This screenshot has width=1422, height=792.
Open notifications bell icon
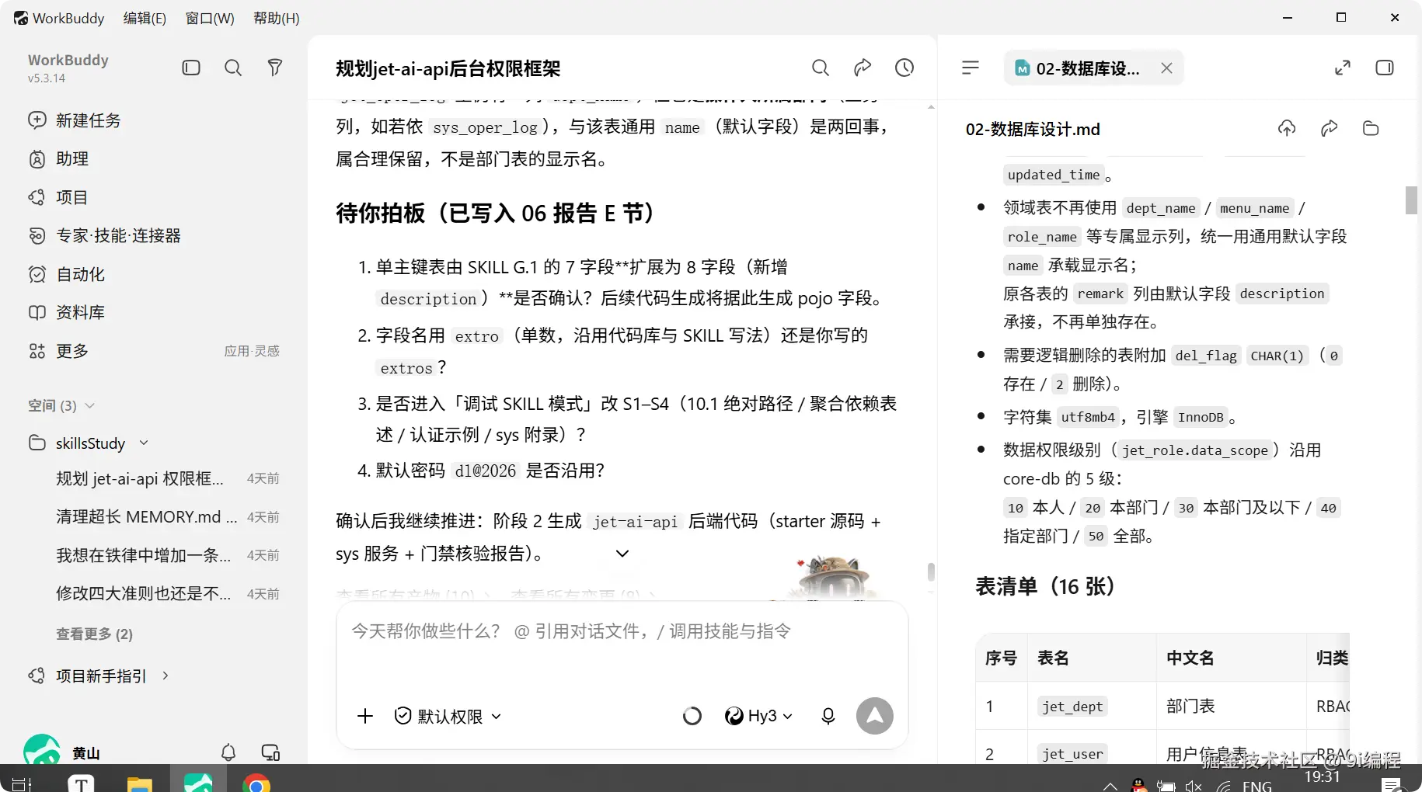(x=228, y=752)
